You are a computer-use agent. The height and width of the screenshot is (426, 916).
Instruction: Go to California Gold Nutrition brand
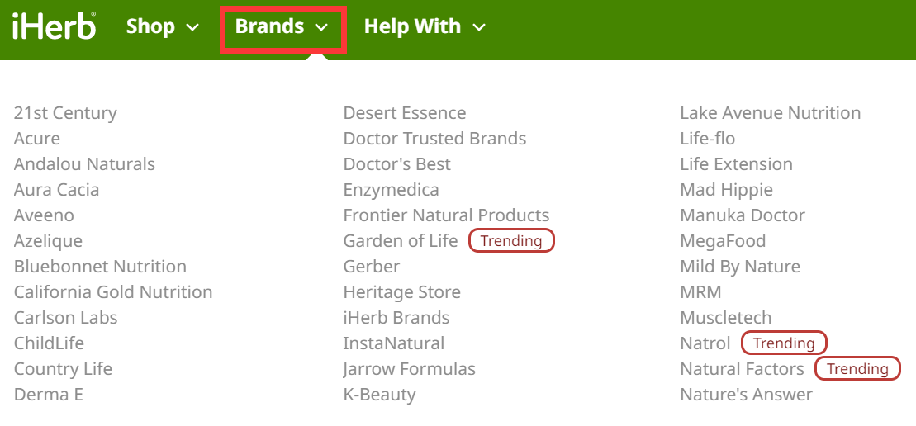coord(113,292)
